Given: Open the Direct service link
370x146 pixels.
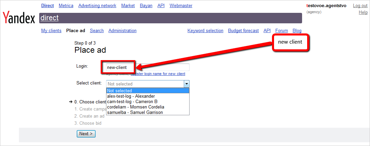Looking at the screenshot, I should [47, 5].
